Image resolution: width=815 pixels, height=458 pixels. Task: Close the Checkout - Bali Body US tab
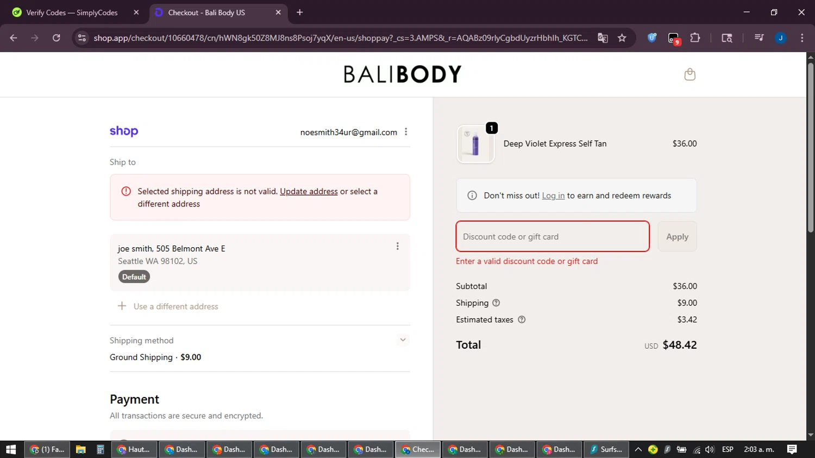(278, 12)
